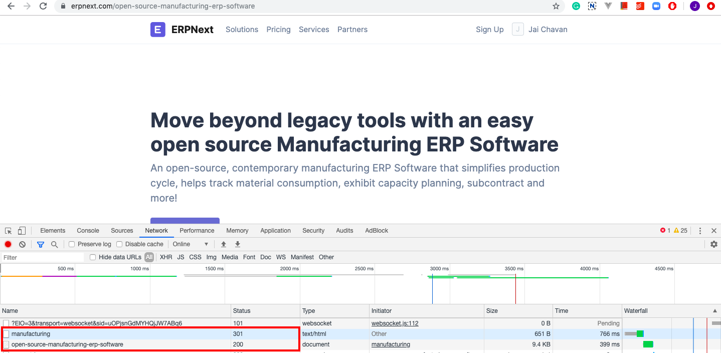Tick the Hide data URLs checkbox
The image size is (721, 353).
pos(93,257)
